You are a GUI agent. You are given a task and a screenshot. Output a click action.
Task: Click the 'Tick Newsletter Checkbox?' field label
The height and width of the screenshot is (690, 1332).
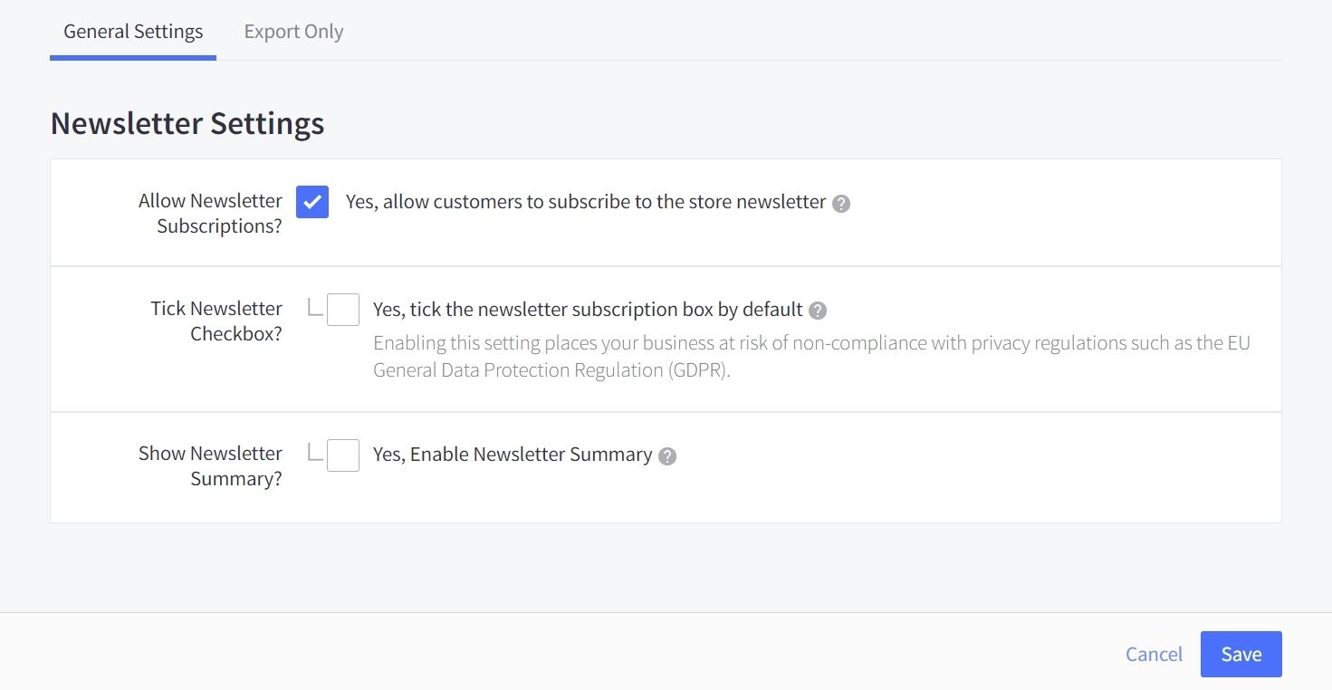216,321
